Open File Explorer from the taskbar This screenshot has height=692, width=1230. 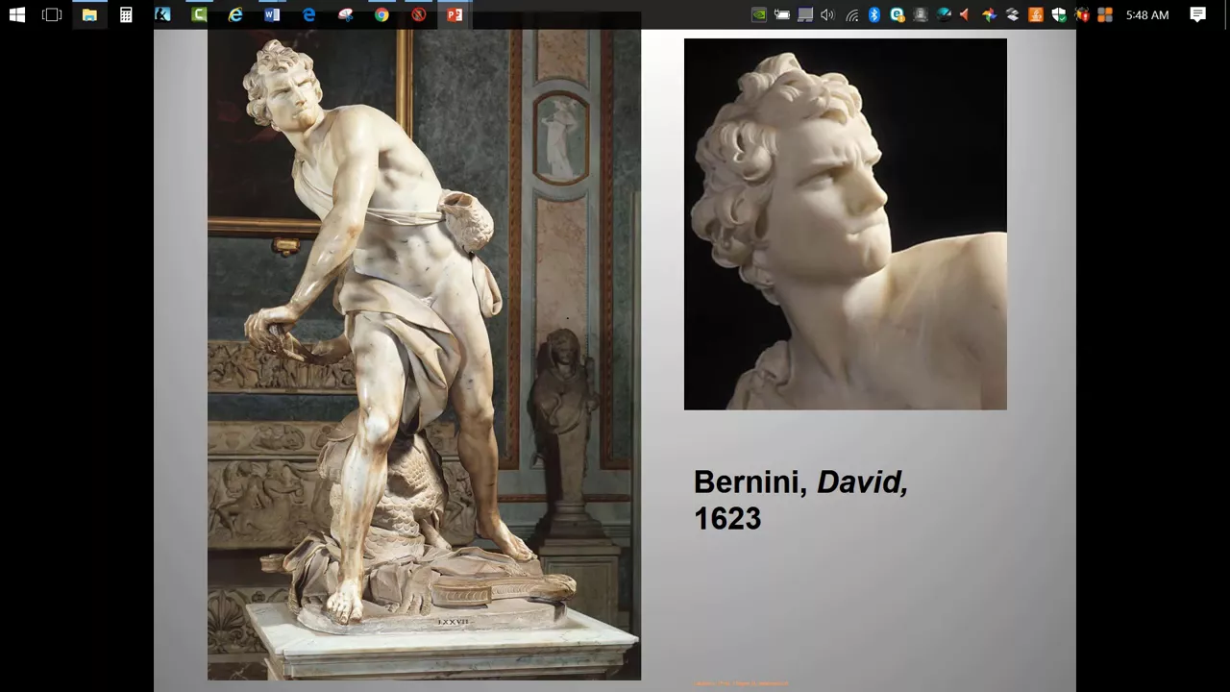coord(89,14)
